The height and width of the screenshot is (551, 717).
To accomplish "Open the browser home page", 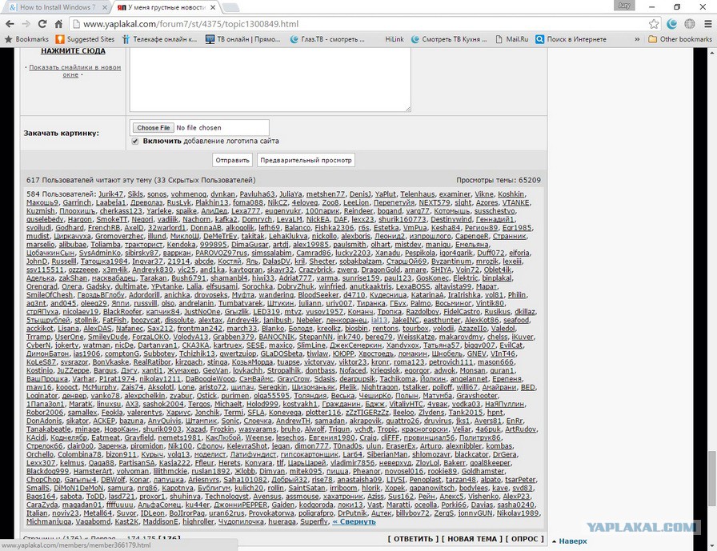I will [x=58, y=24].
